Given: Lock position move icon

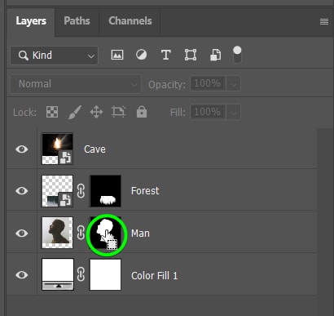Looking at the screenshot, I should (x=96, y=112).
